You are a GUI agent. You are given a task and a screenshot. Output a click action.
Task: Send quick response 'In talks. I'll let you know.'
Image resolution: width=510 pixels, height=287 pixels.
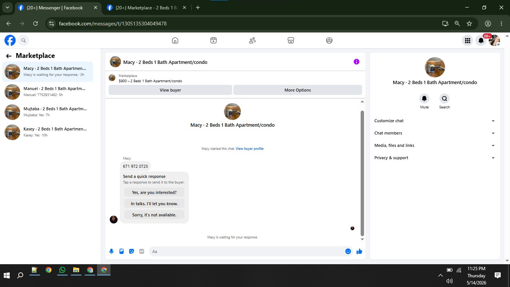pos(154,204)
